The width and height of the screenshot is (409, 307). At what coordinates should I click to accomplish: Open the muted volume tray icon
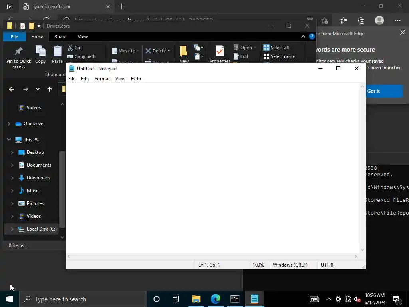(357, 299)
